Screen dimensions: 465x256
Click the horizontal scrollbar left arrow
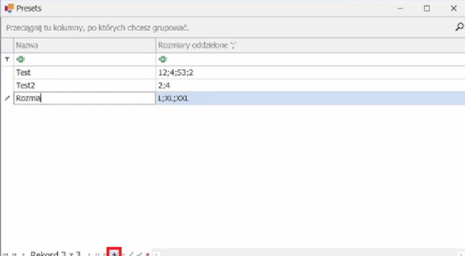(157, 254)
